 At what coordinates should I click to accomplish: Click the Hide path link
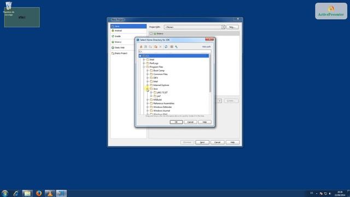coord(206,47)
